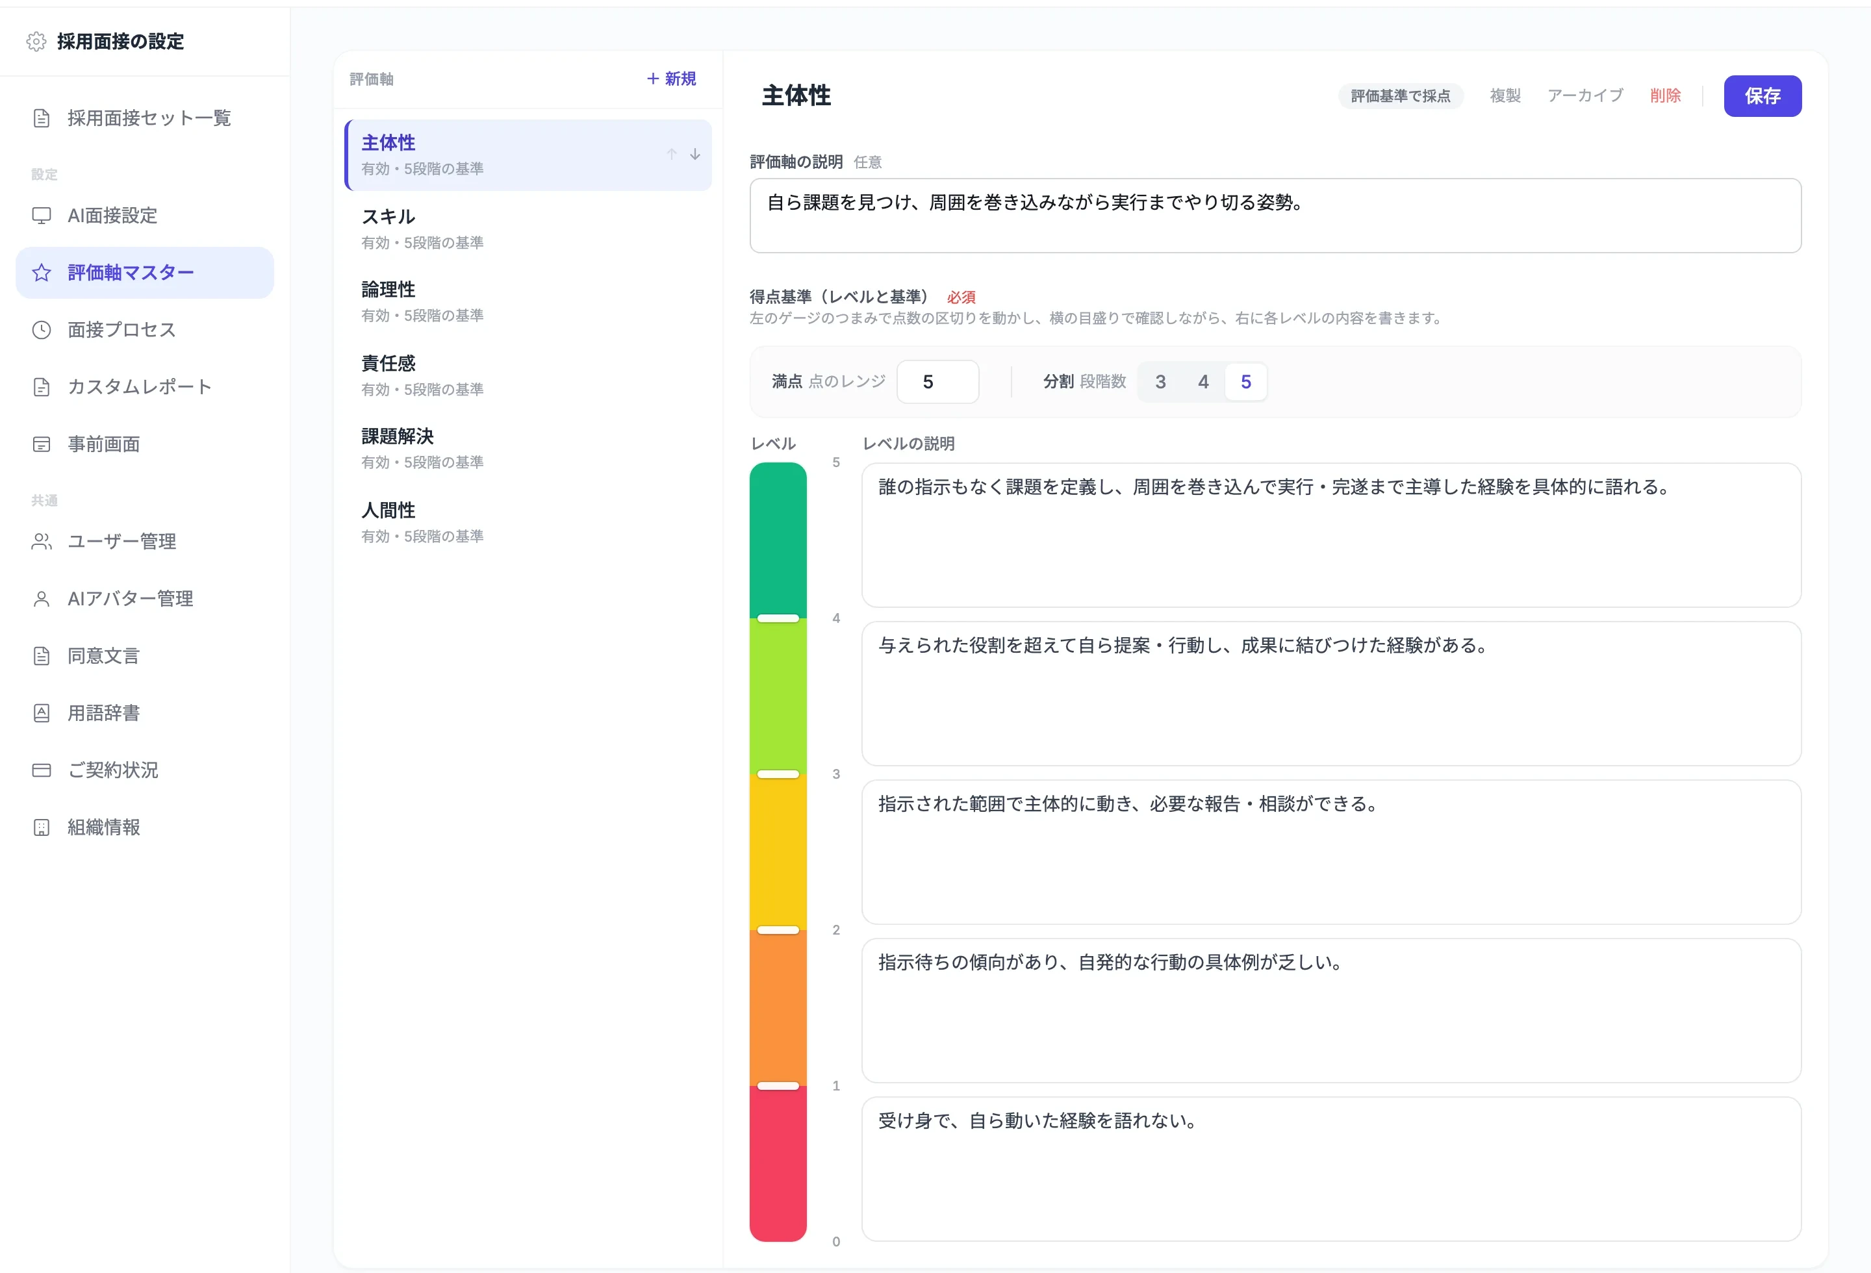Select the 責任感 evaluation axis
Image resolution: width=1871 pixels, height=1273 pixels.
(x=528, y=376)
